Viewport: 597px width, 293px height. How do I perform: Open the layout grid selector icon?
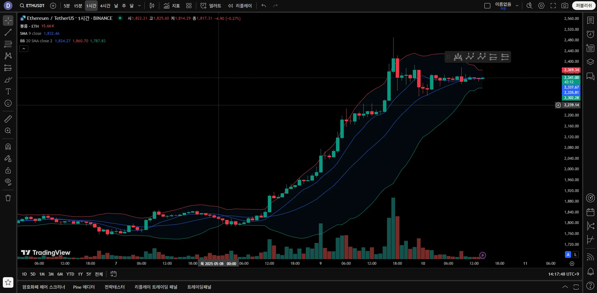click(189, 6)
